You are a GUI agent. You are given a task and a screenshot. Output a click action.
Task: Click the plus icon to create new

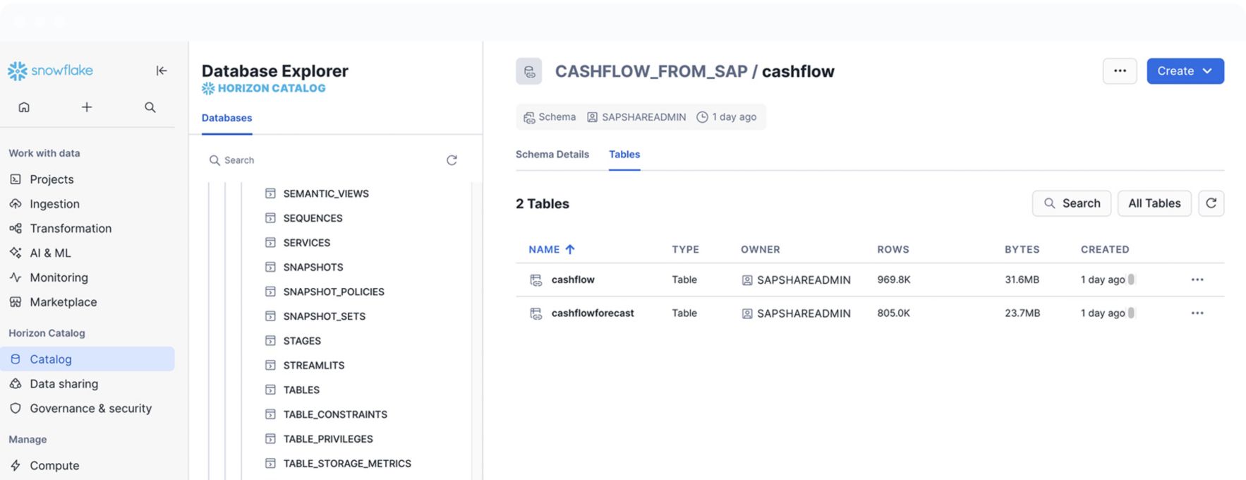pyautogui.click(x=87, y=107)
